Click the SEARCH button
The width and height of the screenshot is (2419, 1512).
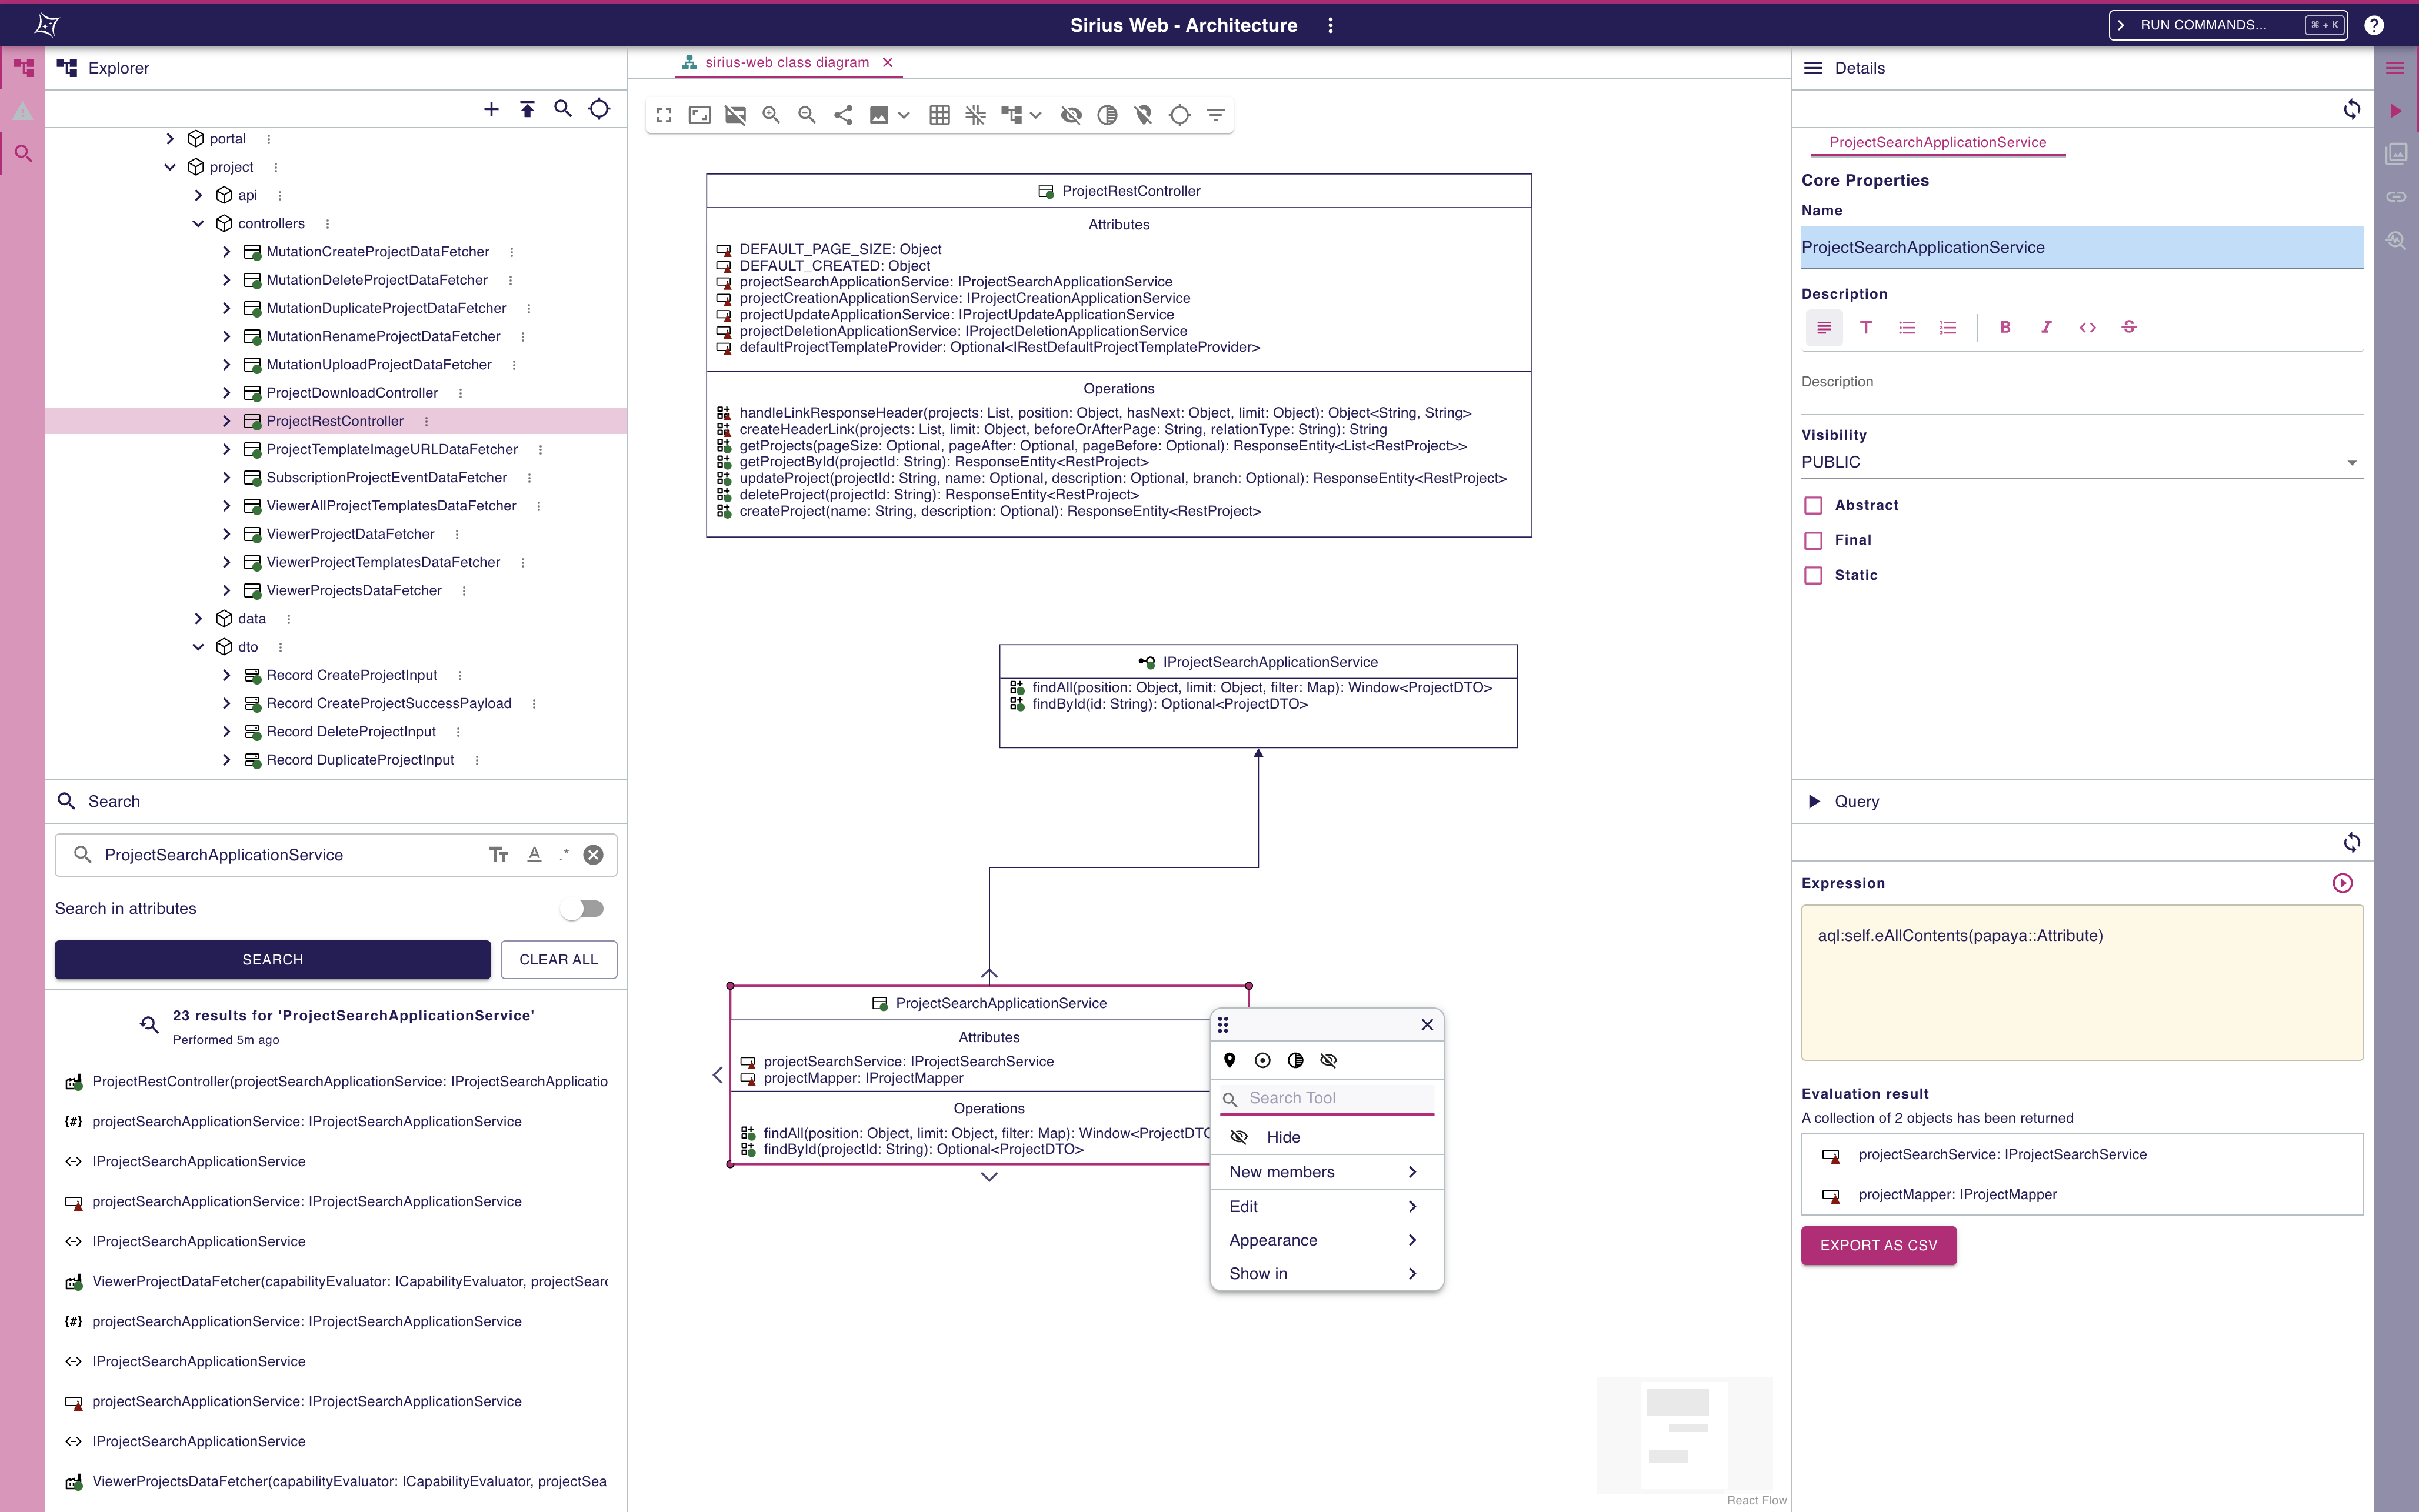pos(272,959)
